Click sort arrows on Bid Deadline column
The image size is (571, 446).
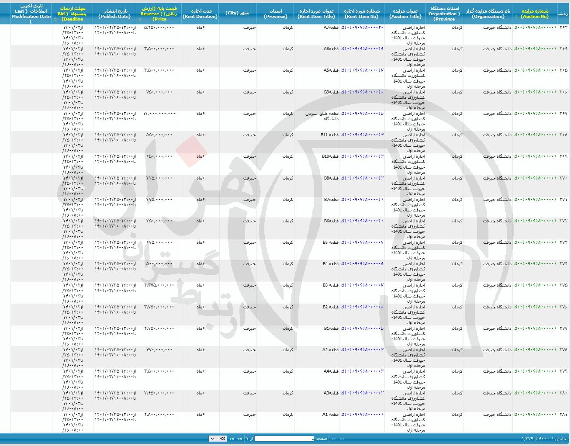[x=55, y=19]
